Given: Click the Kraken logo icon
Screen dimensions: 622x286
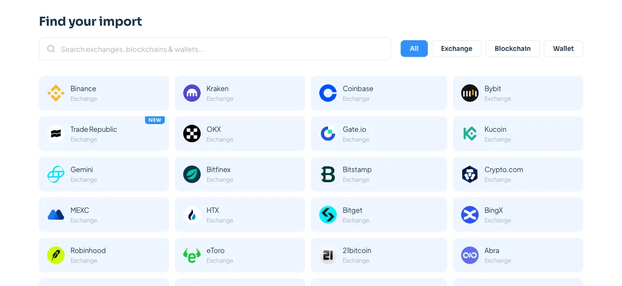Looking at the screenshot, I should [192, 93].
